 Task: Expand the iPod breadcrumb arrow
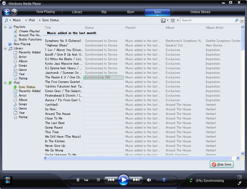point(26,20)
